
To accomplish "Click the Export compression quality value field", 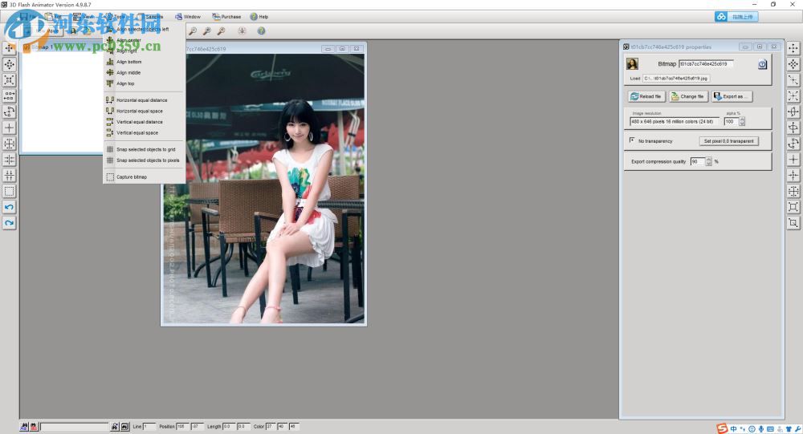I will [x=698, y=162].
